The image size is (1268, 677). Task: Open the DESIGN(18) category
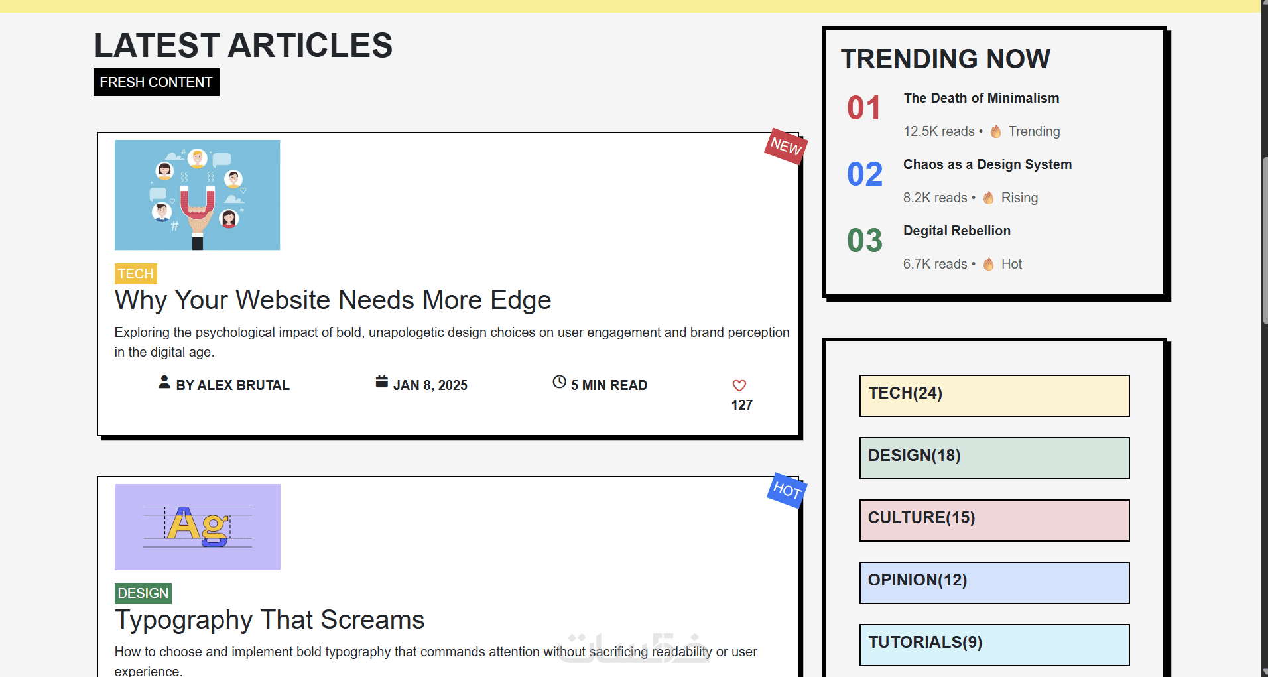click(x=994, y=458)
